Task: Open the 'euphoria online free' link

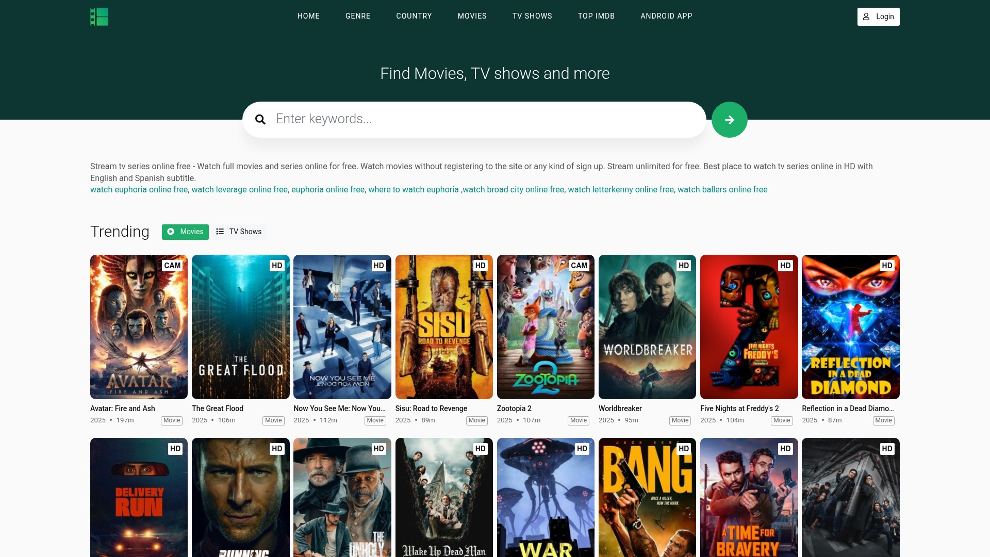Action: coord(328,190)
